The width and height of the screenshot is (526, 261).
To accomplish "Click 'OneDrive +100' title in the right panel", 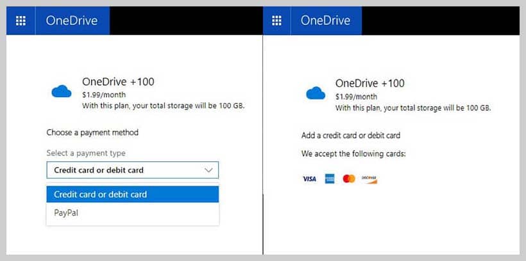I will (x=370, y=83).
